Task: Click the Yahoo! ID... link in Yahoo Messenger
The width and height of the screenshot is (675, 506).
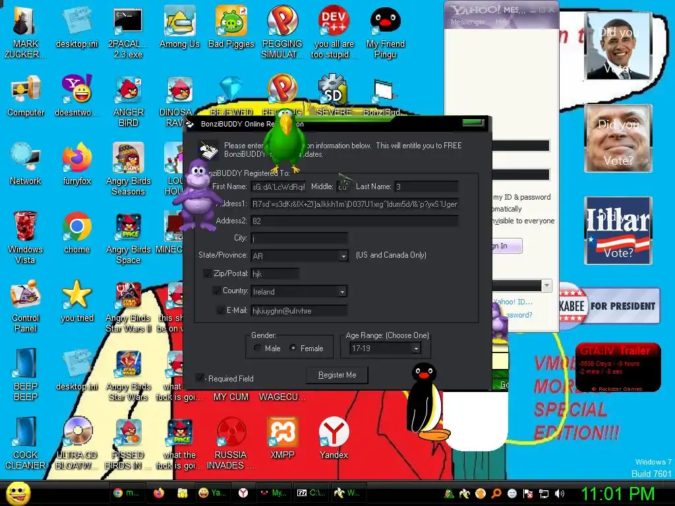Action: [513, 302]
